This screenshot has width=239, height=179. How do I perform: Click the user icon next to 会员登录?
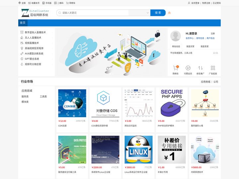(189, 3)
